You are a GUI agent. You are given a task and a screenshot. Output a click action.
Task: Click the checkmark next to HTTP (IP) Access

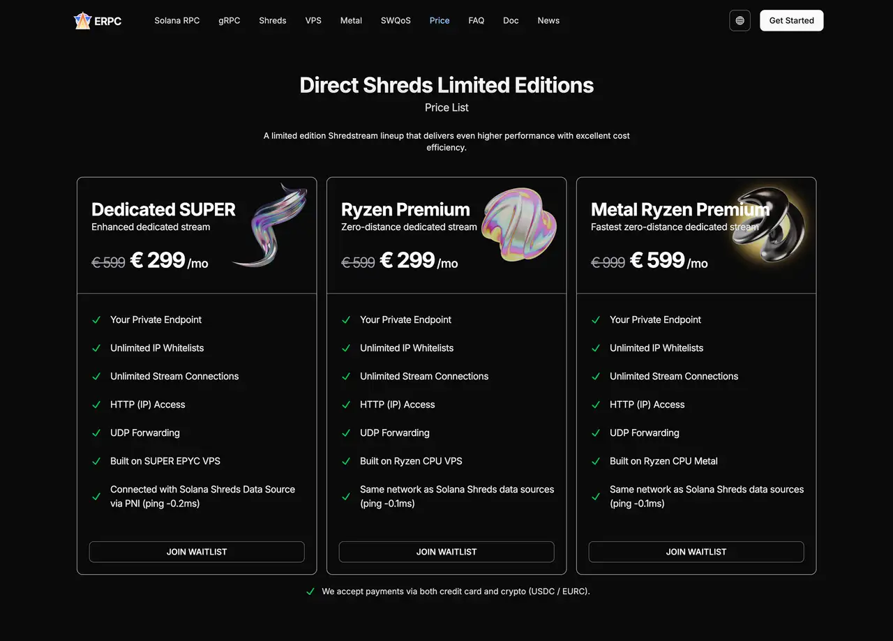click(96, 405)
